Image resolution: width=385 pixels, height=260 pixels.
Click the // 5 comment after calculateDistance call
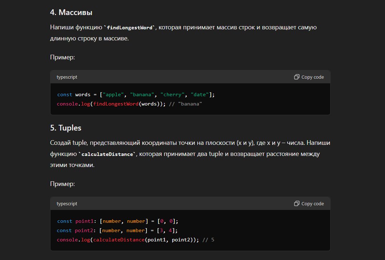point(208,239)
